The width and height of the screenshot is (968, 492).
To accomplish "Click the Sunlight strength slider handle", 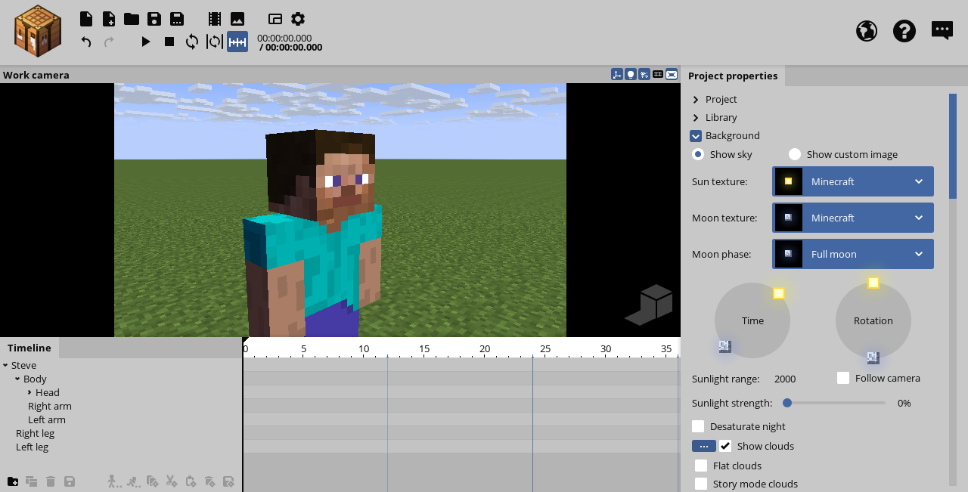I will coord(787,403).
